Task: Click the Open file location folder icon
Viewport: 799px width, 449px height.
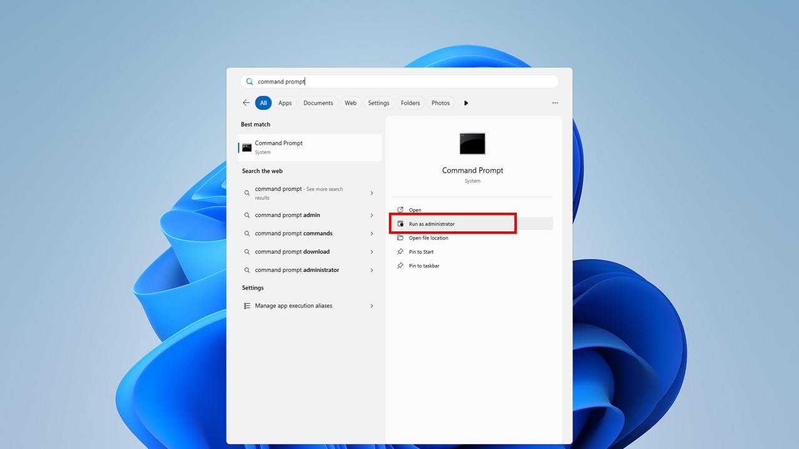Action: (x=401, y=238)
